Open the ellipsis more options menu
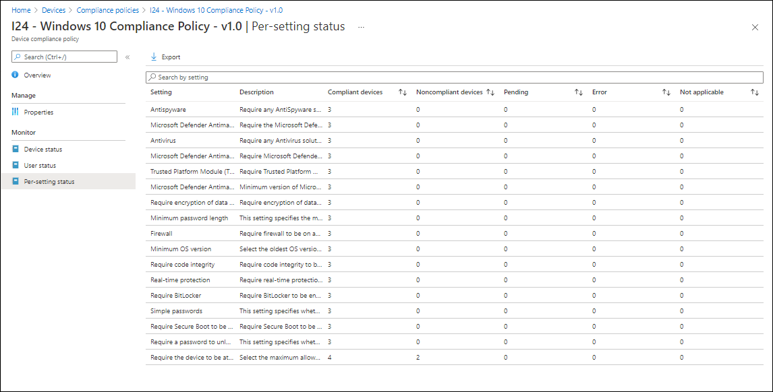 pos(362,27)
